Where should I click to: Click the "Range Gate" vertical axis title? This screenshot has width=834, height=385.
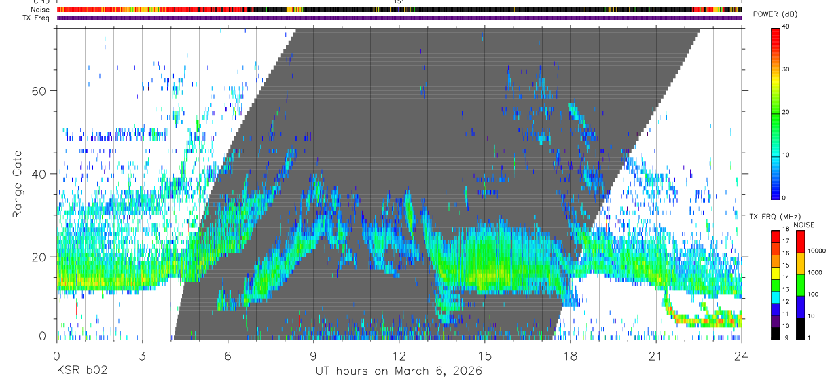(x=17, y=184)
